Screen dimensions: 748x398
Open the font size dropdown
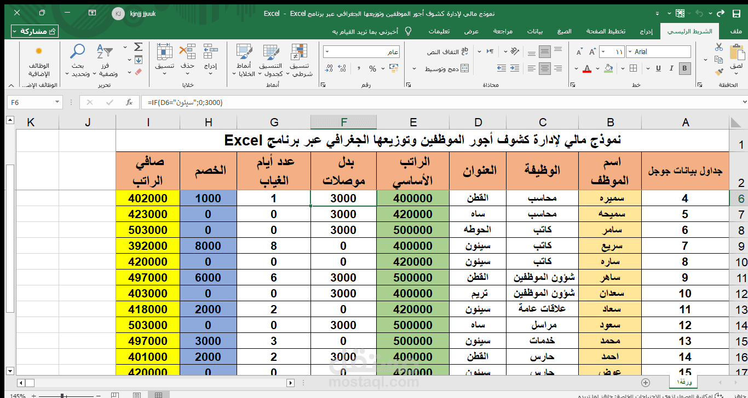coord(603,51)
